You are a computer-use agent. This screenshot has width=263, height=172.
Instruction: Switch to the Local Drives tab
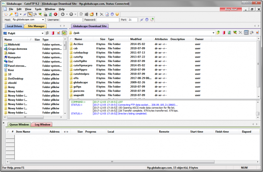tap(14, 26)
